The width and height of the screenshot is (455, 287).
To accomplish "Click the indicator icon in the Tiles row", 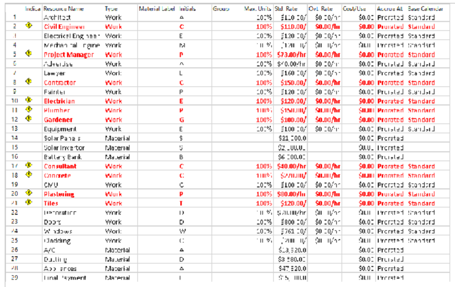I will point(29,203).
